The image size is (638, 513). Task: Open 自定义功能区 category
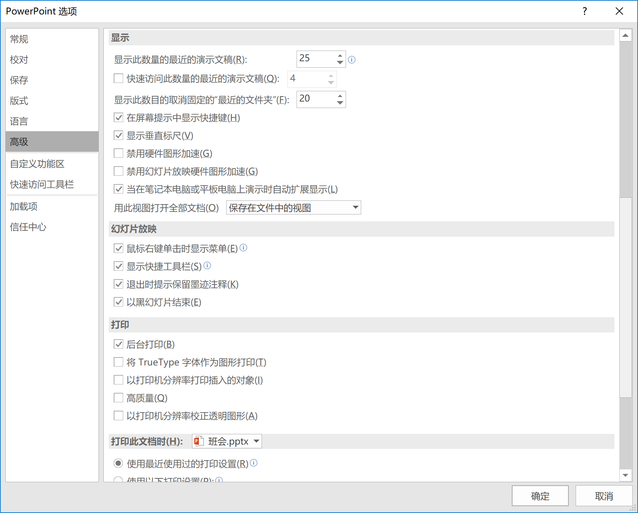coord(52,164)
